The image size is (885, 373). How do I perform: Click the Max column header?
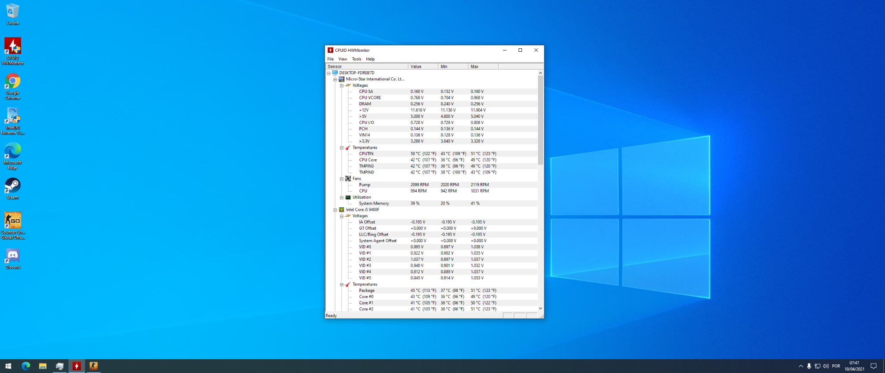(x=484, y=66)
